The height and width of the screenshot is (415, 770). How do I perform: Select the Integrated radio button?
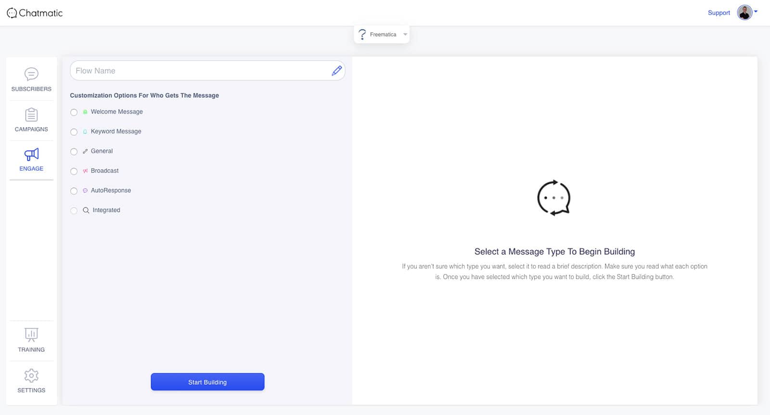coord(74,211)
